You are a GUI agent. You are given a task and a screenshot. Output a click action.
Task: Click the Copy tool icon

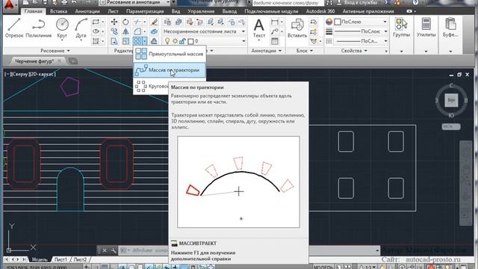(114, 31)
